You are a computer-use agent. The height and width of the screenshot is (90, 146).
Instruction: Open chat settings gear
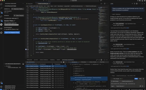[137, 3]
